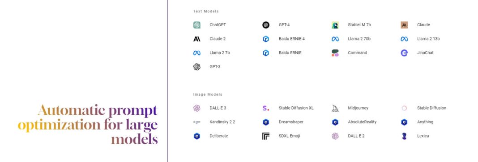478x162 pixels.
Task: Click the StableLM 7b parrot icon
Action: [x=335, y=25]
